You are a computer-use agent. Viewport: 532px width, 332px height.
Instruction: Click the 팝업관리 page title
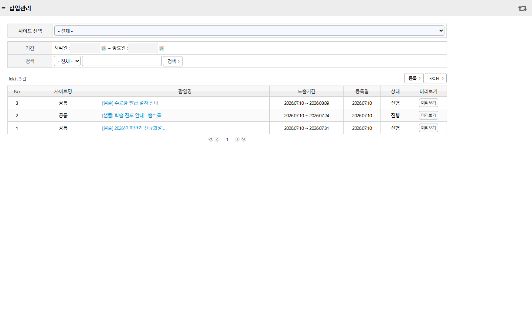pyautogui.click(x=20, y=8)
